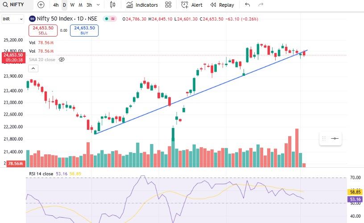The width and height of the screenshot is (364, 223).
Task: Open the Indicators dialog
Action: pos(142,5)
